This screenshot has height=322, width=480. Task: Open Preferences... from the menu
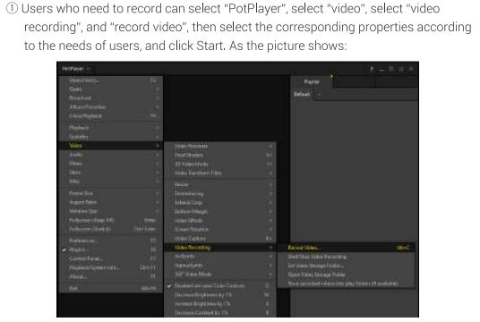[x=111, y=241]
